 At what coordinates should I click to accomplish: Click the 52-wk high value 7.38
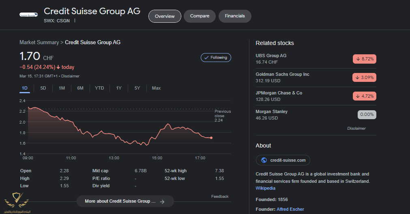[219, 171]
